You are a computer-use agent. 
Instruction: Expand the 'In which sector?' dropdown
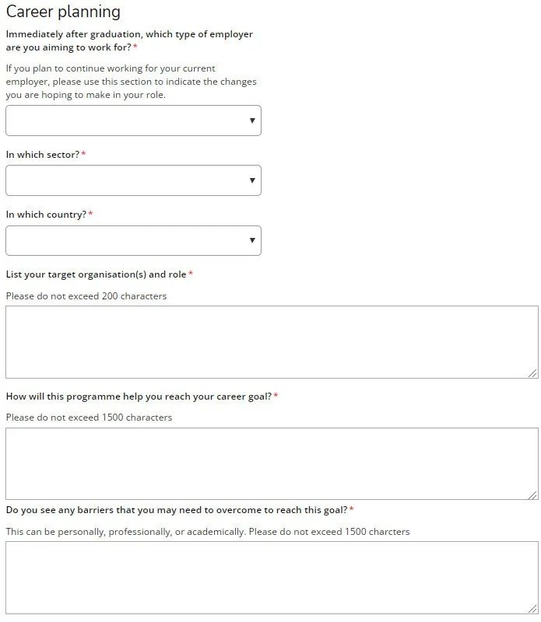tap(133, 180)
